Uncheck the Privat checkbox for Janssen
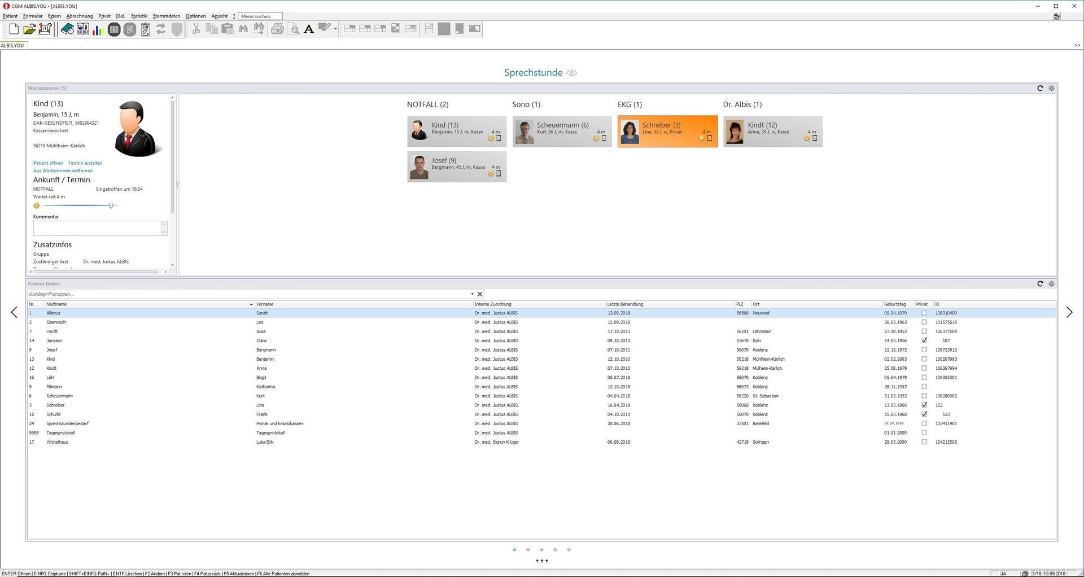This screenshot has width=1084, height=577. point(924,340)
